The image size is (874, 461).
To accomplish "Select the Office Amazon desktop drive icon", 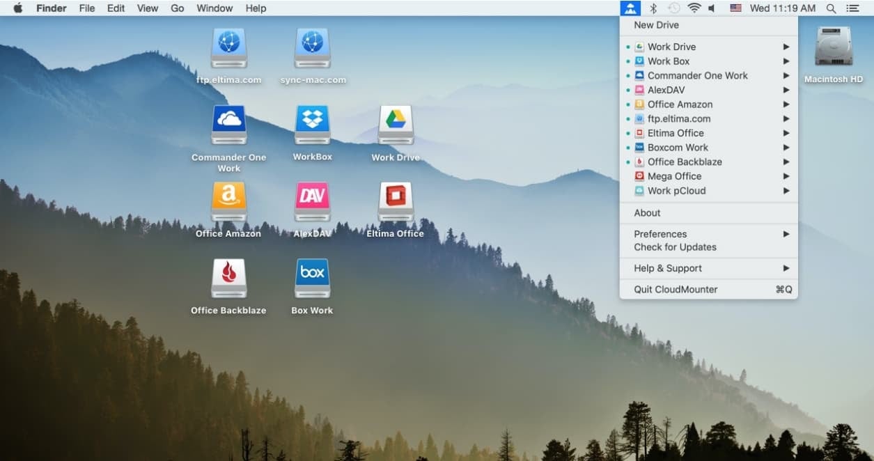I will click(x=229, y=201).
